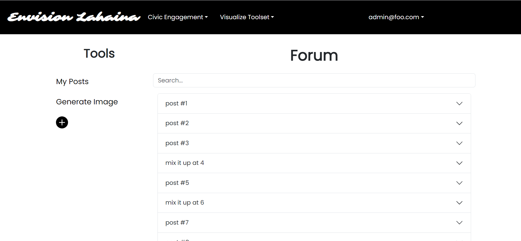Expand the 'mix it up at 4' chevron

coord(459,163)
